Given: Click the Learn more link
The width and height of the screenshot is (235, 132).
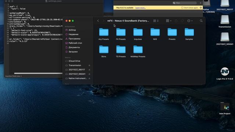Looking at the screenshot, I should coord(140,8).
